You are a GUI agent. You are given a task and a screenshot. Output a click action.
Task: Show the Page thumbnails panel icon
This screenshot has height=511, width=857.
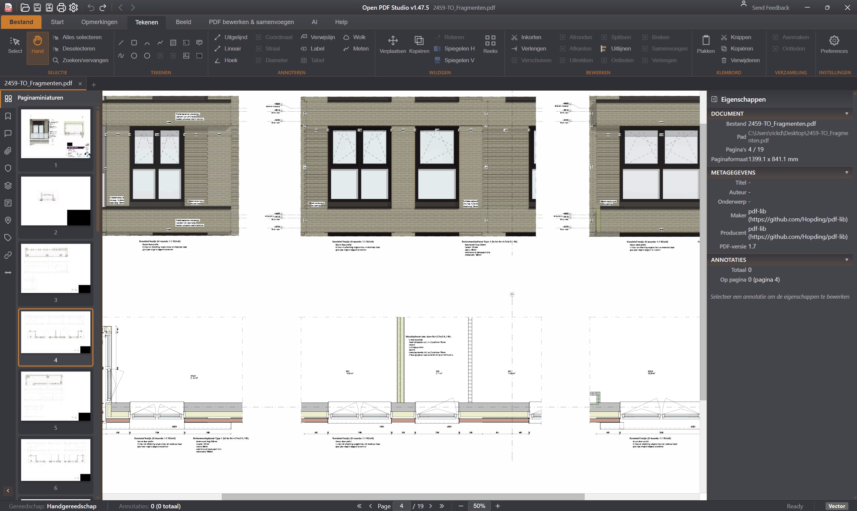pos(8,98)
